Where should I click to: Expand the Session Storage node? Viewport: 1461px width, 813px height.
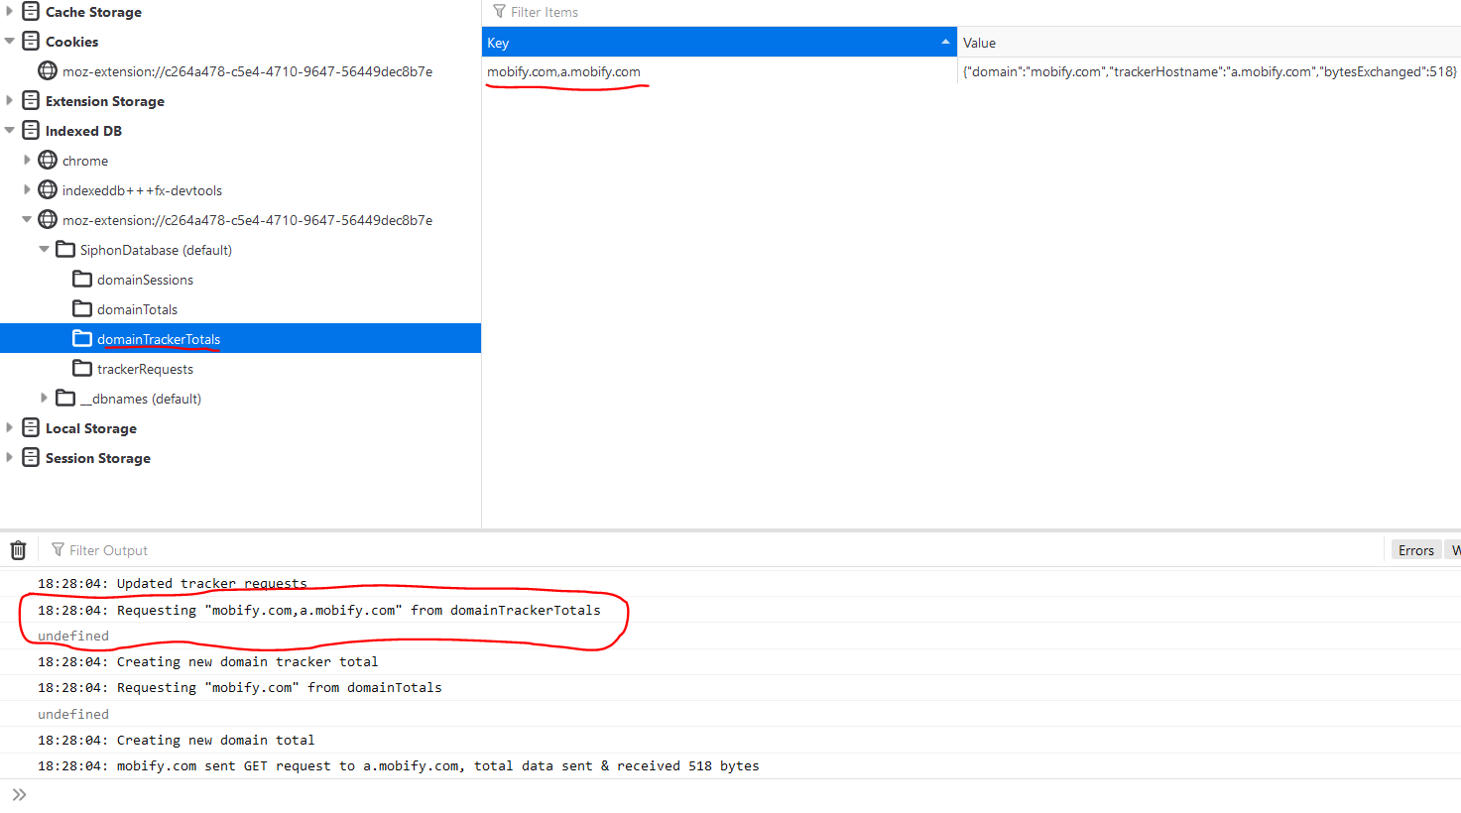[10, 458]
